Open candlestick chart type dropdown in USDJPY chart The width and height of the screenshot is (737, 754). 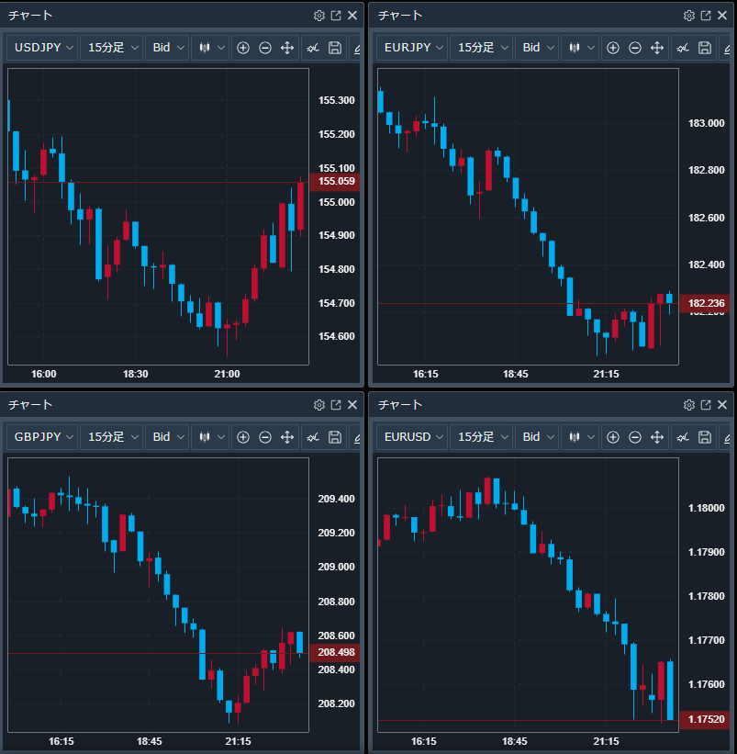(210, 48)
